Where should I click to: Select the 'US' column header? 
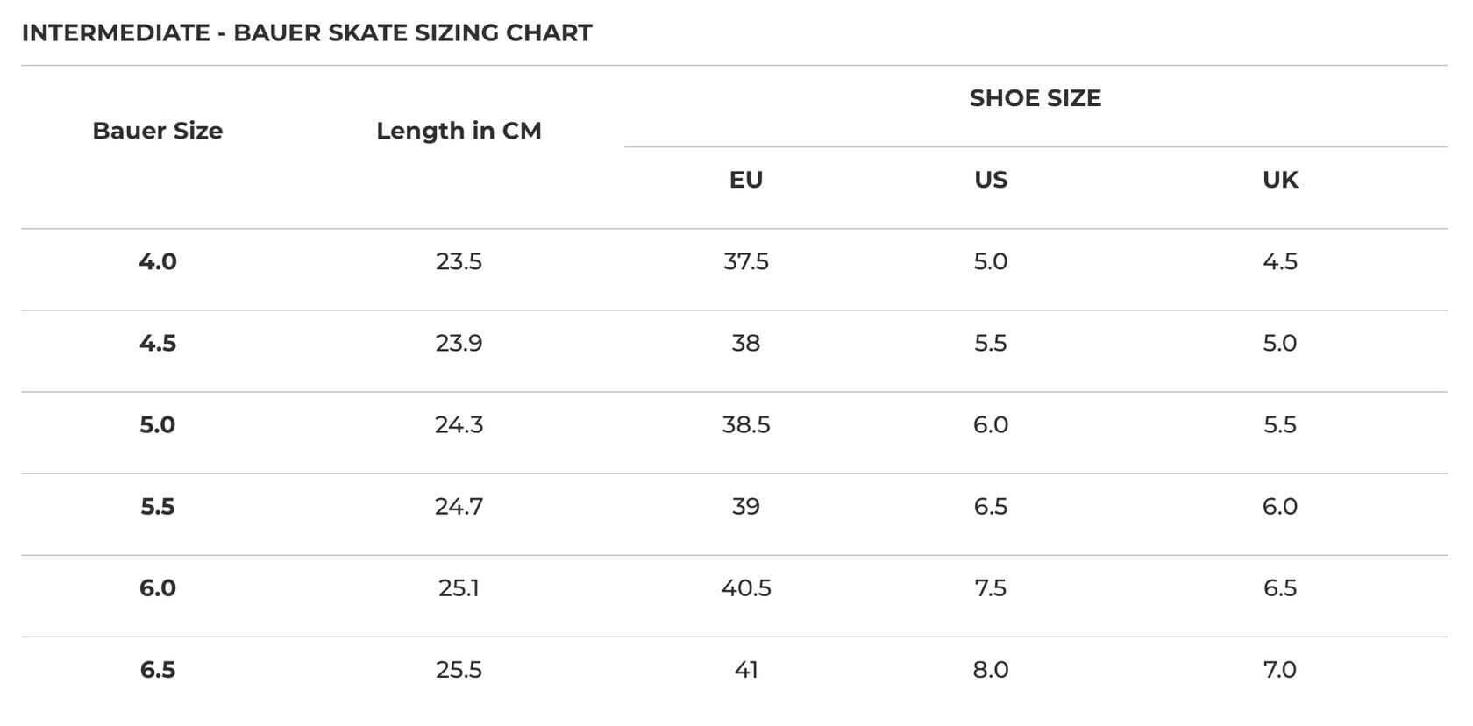click(x=991, y=180)
